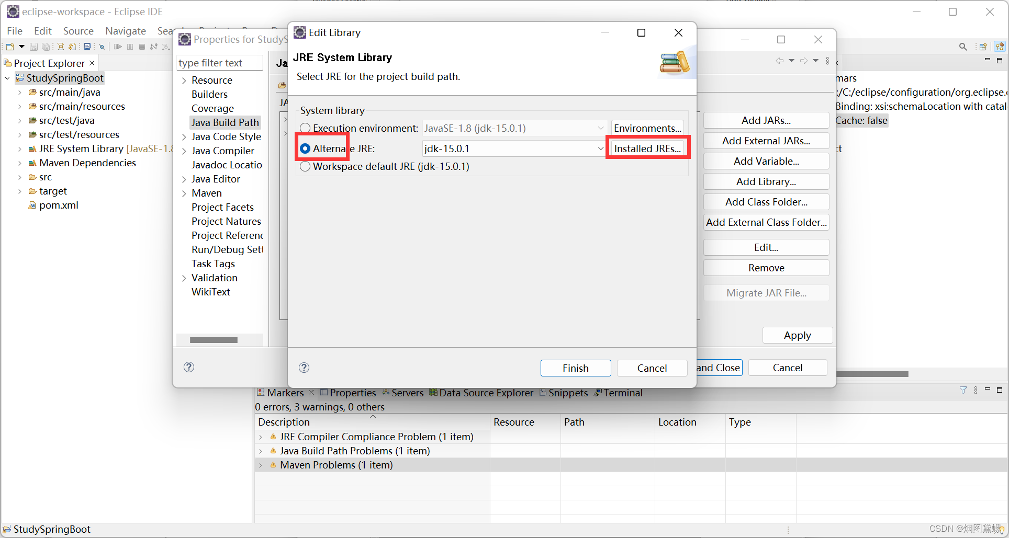Switch to the Servers tab
The height and width of the screenshot is (538, 1009).
coord(403,393)
